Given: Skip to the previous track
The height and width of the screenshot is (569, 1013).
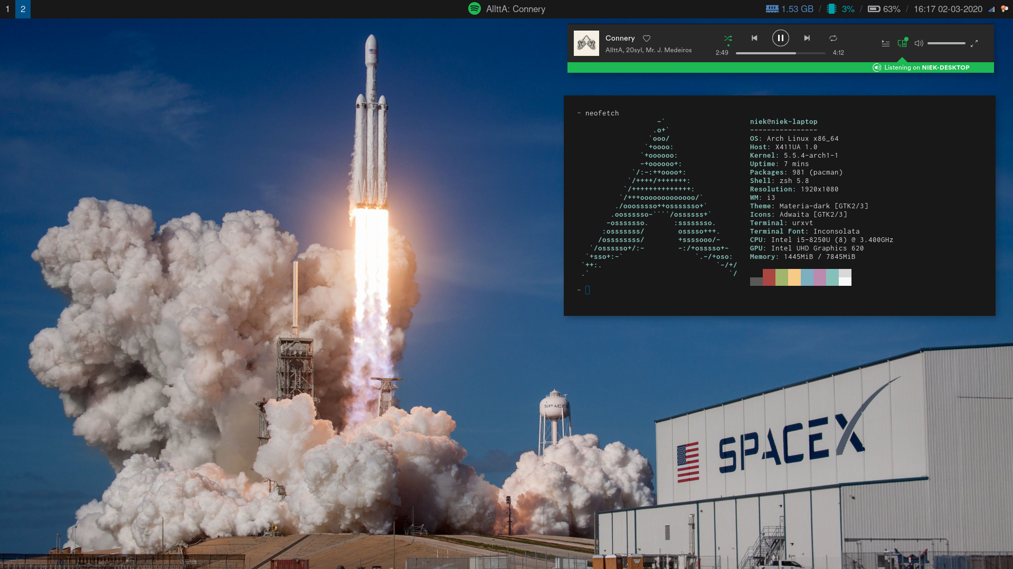Looking at the screenshot, I should point(754,38).
